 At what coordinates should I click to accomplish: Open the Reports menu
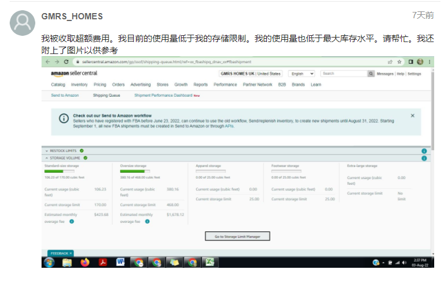click(200, 85)
